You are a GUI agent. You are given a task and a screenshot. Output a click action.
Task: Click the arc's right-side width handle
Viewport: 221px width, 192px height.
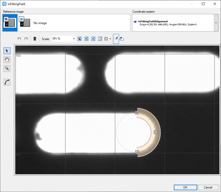pos(156,132)
